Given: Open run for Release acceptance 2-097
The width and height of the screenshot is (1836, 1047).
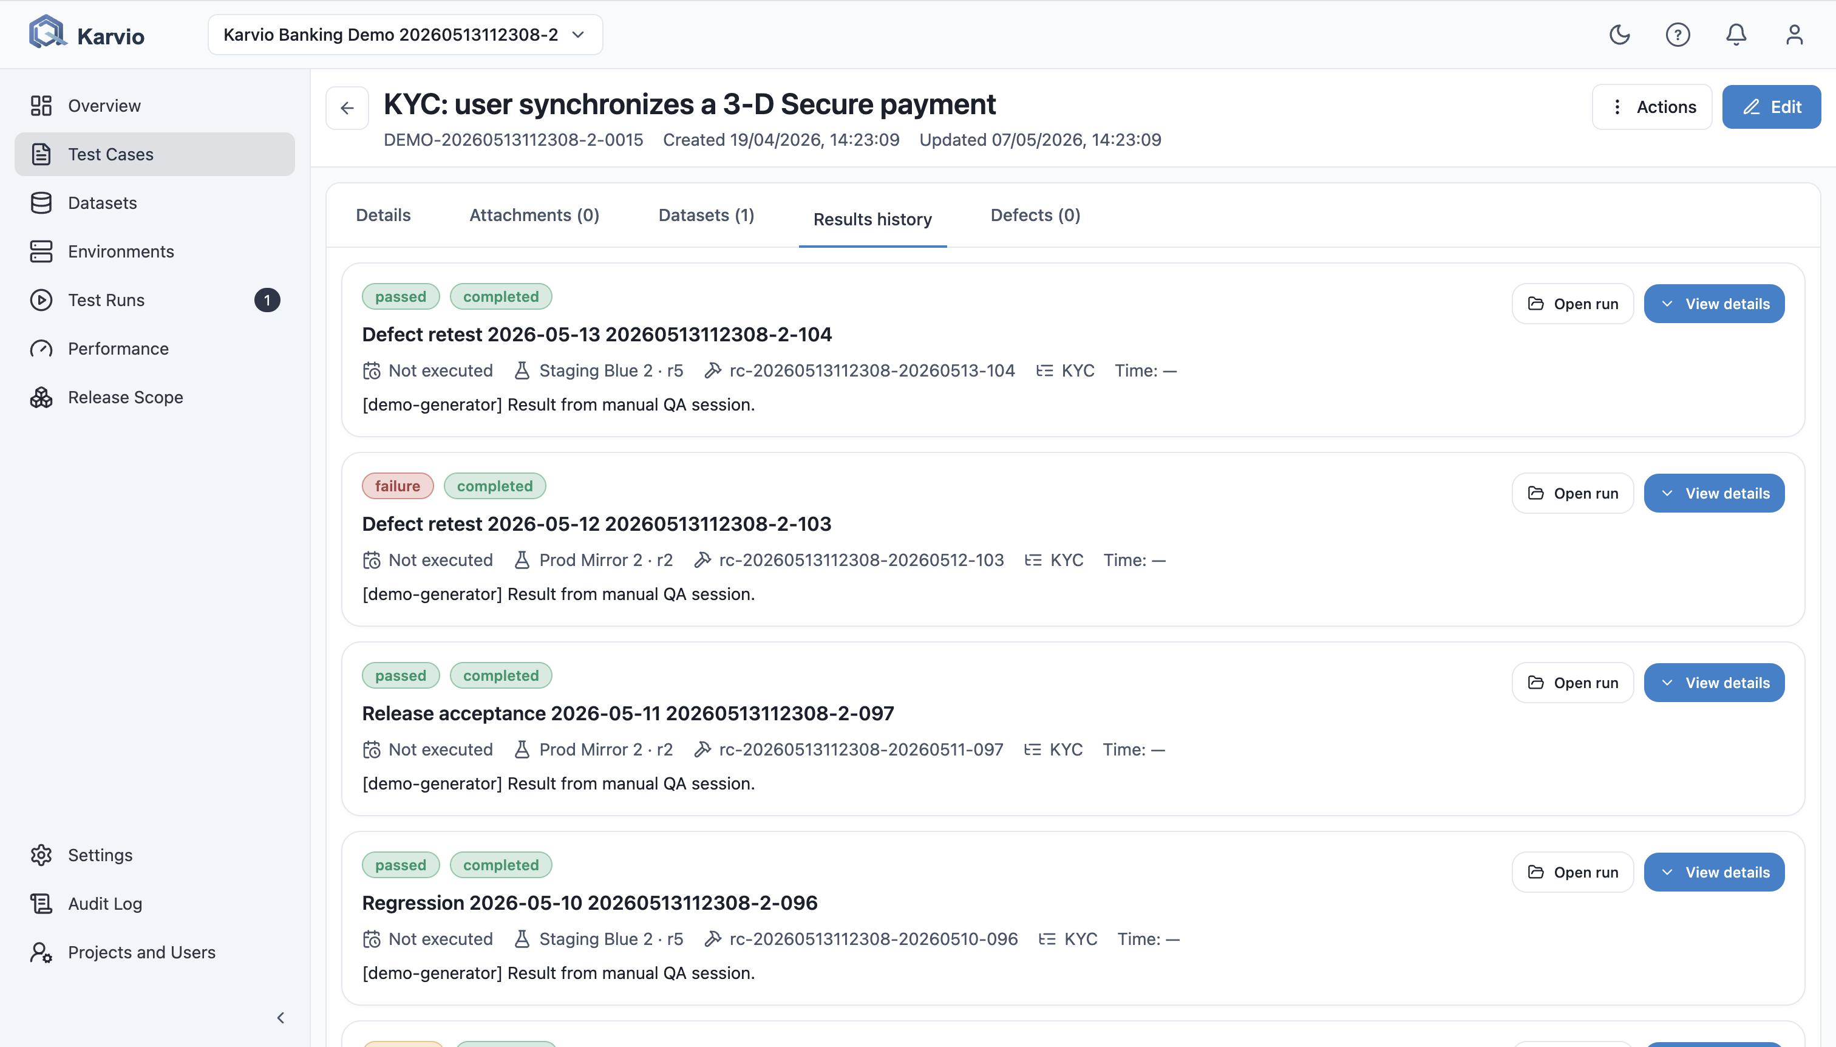Looking at the screenshot, I should [1573, 683].
